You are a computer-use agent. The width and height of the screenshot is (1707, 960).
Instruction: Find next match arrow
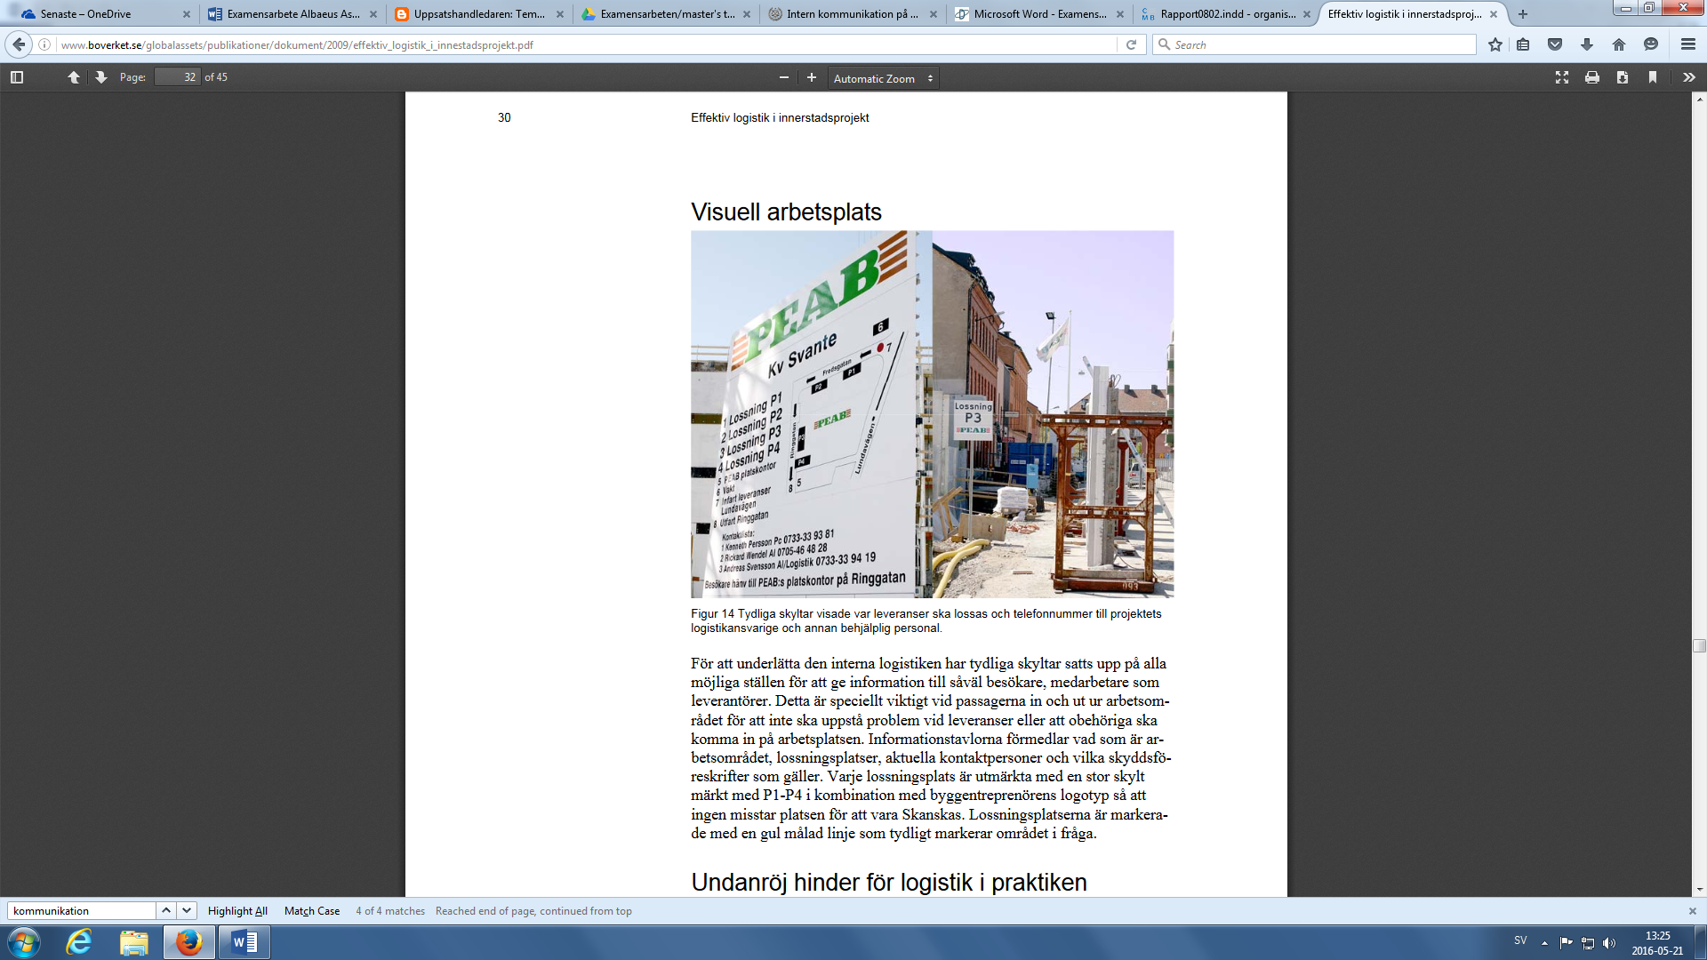pos(187,910)
